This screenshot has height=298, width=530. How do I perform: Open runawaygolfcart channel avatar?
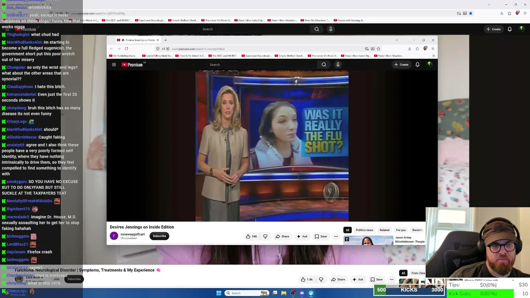tap(114, 236)
